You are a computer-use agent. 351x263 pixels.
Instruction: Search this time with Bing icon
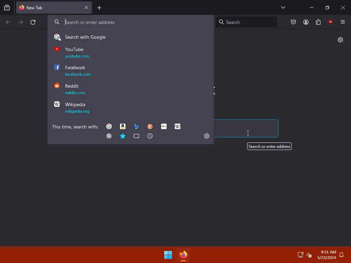[136, 126]
